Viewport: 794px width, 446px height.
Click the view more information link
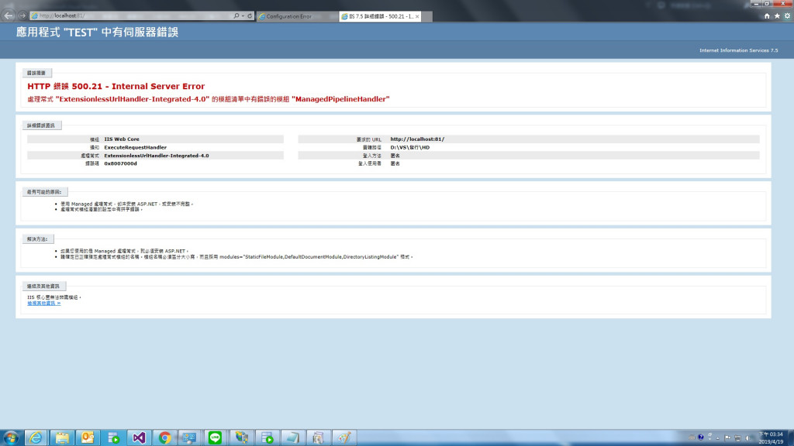pos(44,304)
